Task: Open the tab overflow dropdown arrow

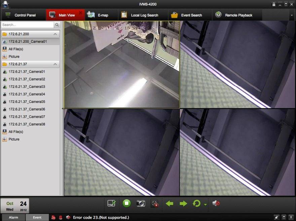Action: click(292, 15)
